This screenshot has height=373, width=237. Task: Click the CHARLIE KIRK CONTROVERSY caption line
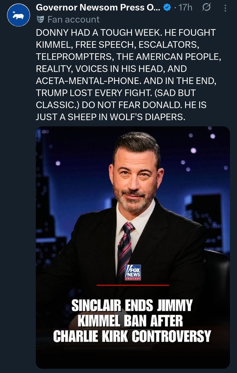[132, 336]
